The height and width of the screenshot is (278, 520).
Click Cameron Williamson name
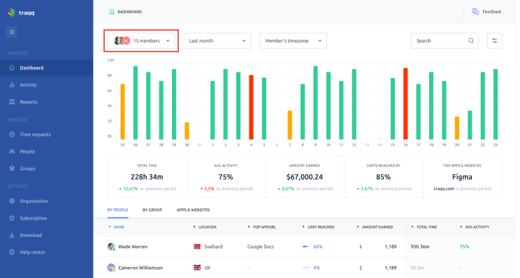pos(140,268)
